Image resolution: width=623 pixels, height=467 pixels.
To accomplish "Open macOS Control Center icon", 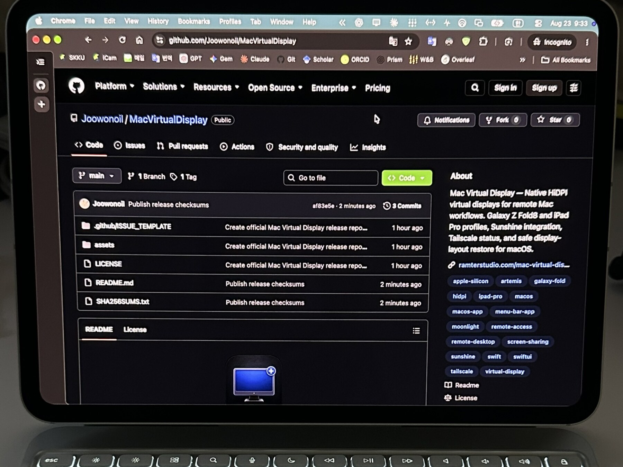I will click(x=538, y=23).
